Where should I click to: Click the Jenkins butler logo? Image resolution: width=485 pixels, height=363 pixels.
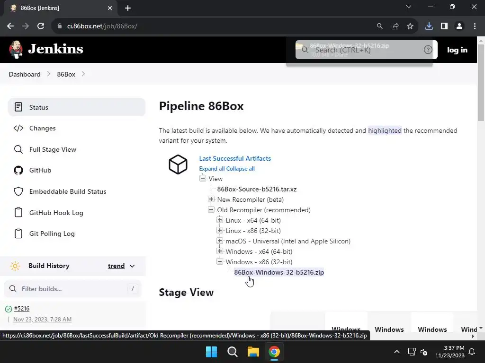click(16, 49)
